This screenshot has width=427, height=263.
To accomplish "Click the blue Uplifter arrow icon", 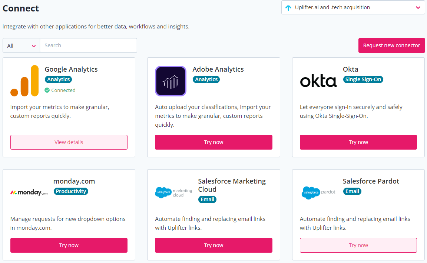I will [288, 8].
